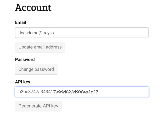
Task: Place cursor at empty end of Email field
Action: pos(107,33)
